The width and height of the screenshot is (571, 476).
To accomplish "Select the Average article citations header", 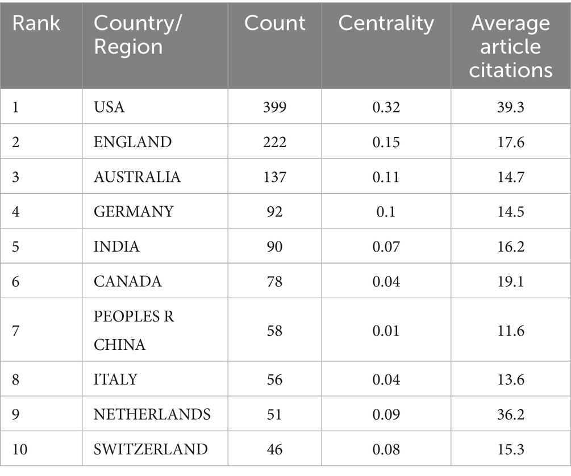I will point(511,45).
